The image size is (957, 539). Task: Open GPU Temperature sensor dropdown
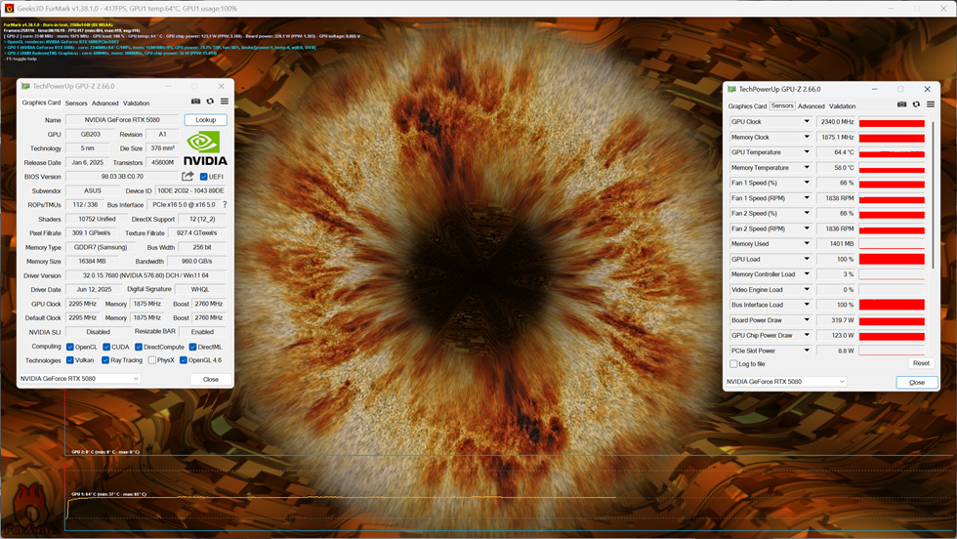click(x=807, y=152)
